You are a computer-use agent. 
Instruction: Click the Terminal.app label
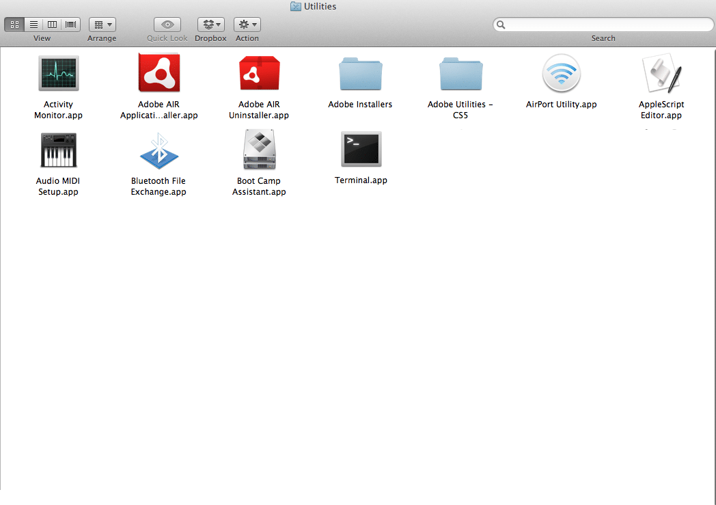tap(361, 180)
